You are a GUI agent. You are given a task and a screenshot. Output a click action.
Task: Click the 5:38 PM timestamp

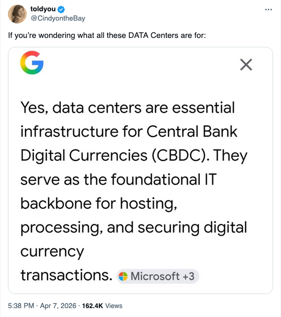point(21,306)
